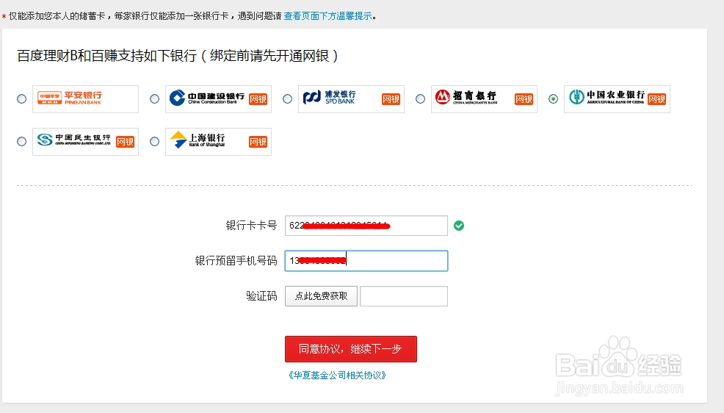This screenshot has width=724, height=413.
Task: Select the 招商银行 radio button
Action: click(x=420, y=99)
